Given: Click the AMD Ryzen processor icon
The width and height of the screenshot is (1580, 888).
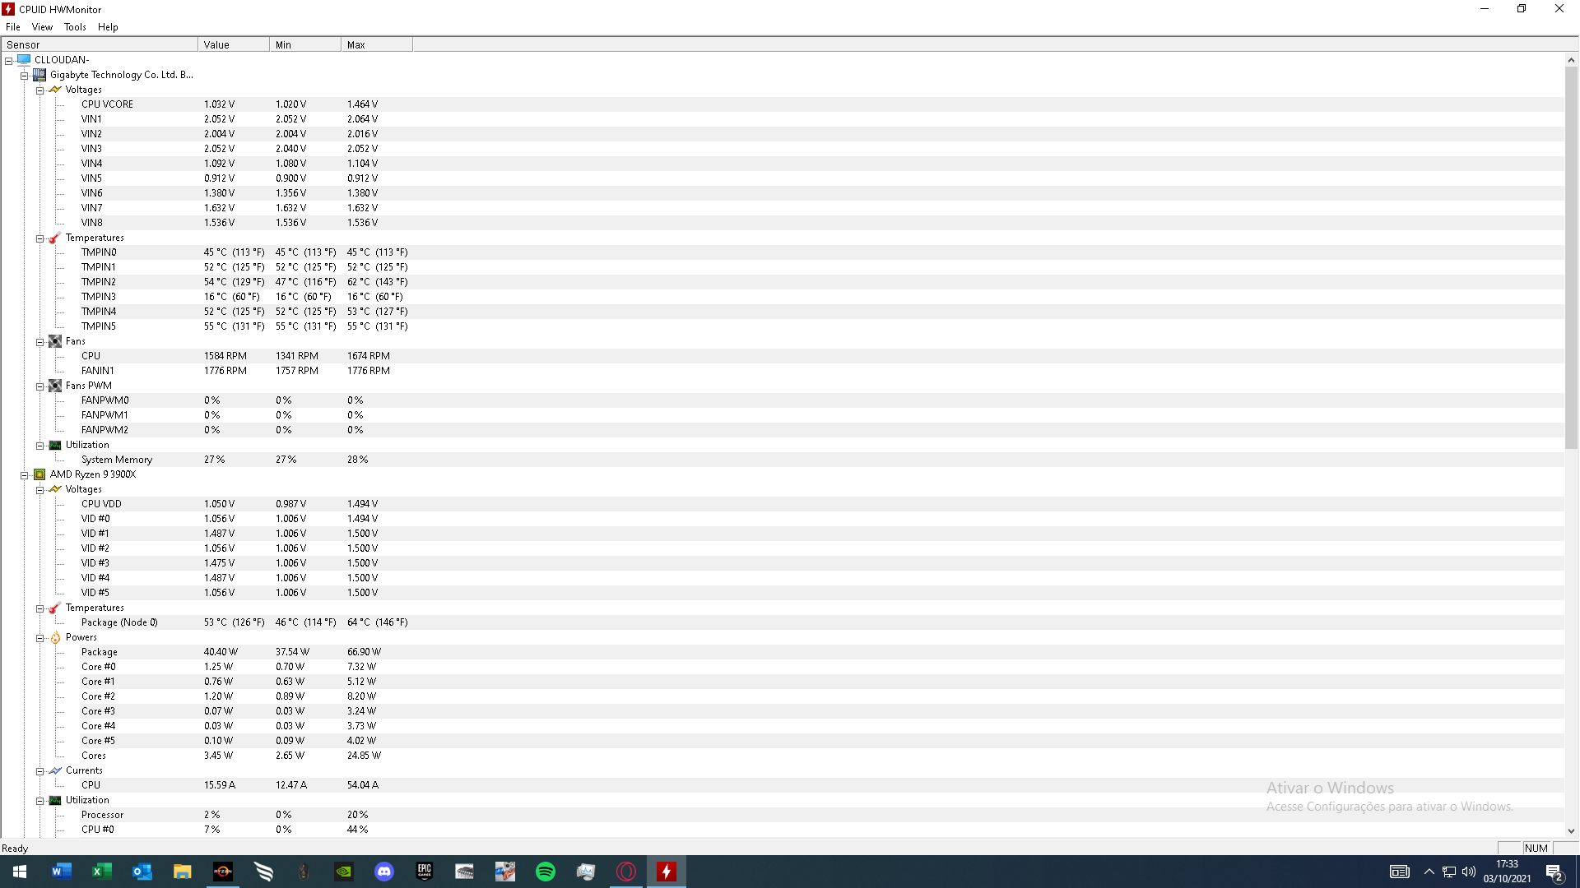Looking at the screenshot, I should (39, 474).
